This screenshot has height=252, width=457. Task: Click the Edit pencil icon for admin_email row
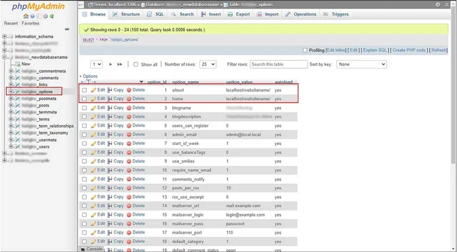93,135
